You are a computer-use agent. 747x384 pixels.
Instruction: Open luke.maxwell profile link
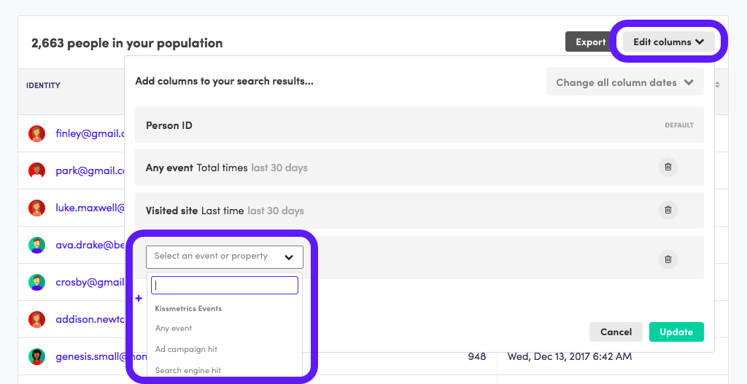tap(90, 208)
